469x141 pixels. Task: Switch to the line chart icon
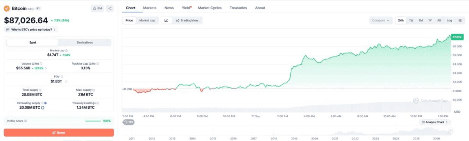coord(166,20)
